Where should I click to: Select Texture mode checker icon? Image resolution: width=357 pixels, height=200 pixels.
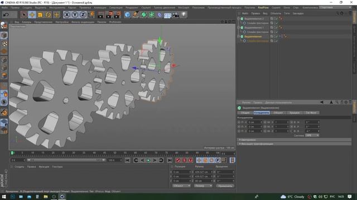point(4,43)
